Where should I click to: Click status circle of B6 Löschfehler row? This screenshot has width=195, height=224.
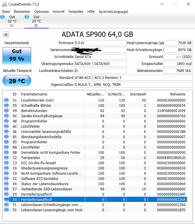tap(6, 147)
